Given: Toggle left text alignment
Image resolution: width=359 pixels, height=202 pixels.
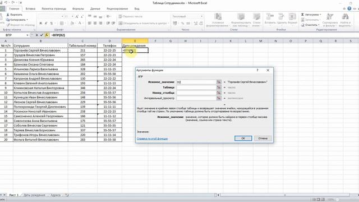Looking at the screenshot, I should [90, 23].
